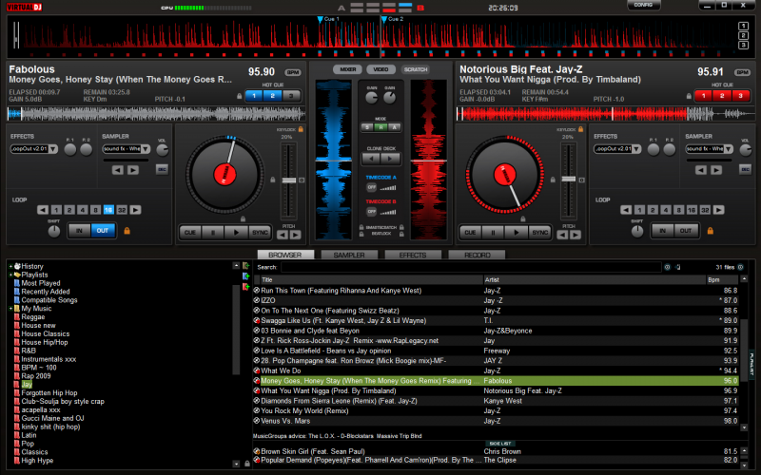Image resolution: width=761 pixels, height=475 pixels.
Task: Trigger hot cue 2 on left deck
Action: [272, 96]
